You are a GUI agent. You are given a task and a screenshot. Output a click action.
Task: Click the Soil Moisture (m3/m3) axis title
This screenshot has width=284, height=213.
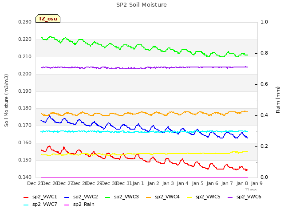[x=6, y=100]
